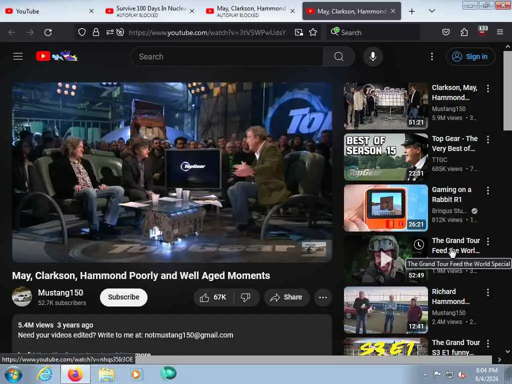View site security padlock info

(x=95, y=32)
